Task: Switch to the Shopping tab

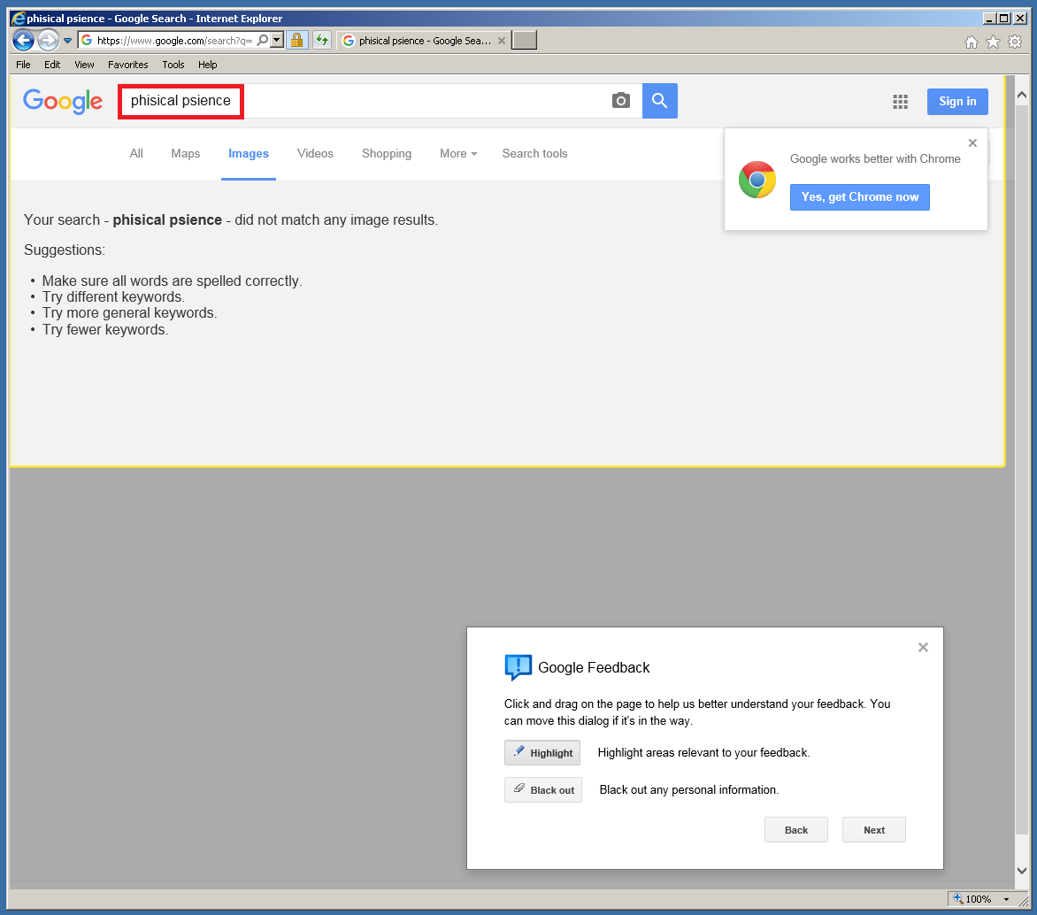Action: pyautogui.click(x=387, y=153)
